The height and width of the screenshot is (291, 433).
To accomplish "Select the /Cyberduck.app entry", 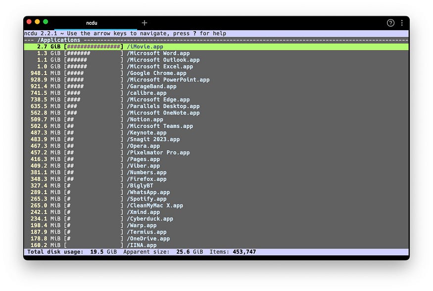I will point(216,219).
